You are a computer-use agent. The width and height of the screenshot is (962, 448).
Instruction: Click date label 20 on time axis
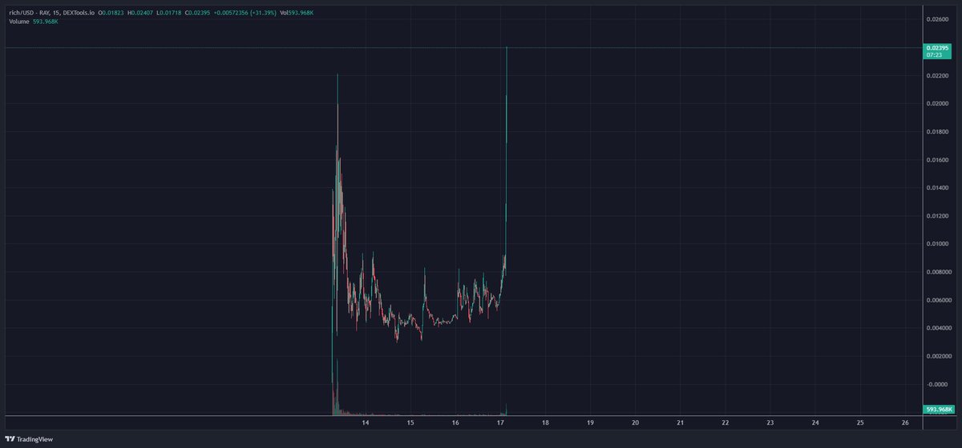point(635,422)
